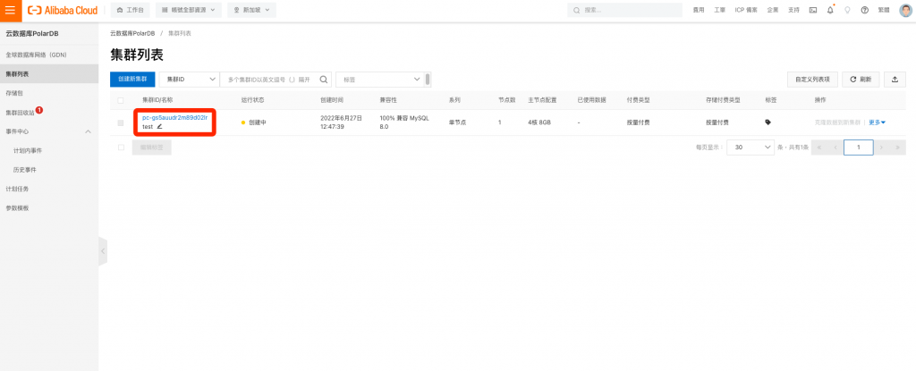Click the scrollbar handle beside tag filter
Screen dimensions: 916x371
[428, 79]
